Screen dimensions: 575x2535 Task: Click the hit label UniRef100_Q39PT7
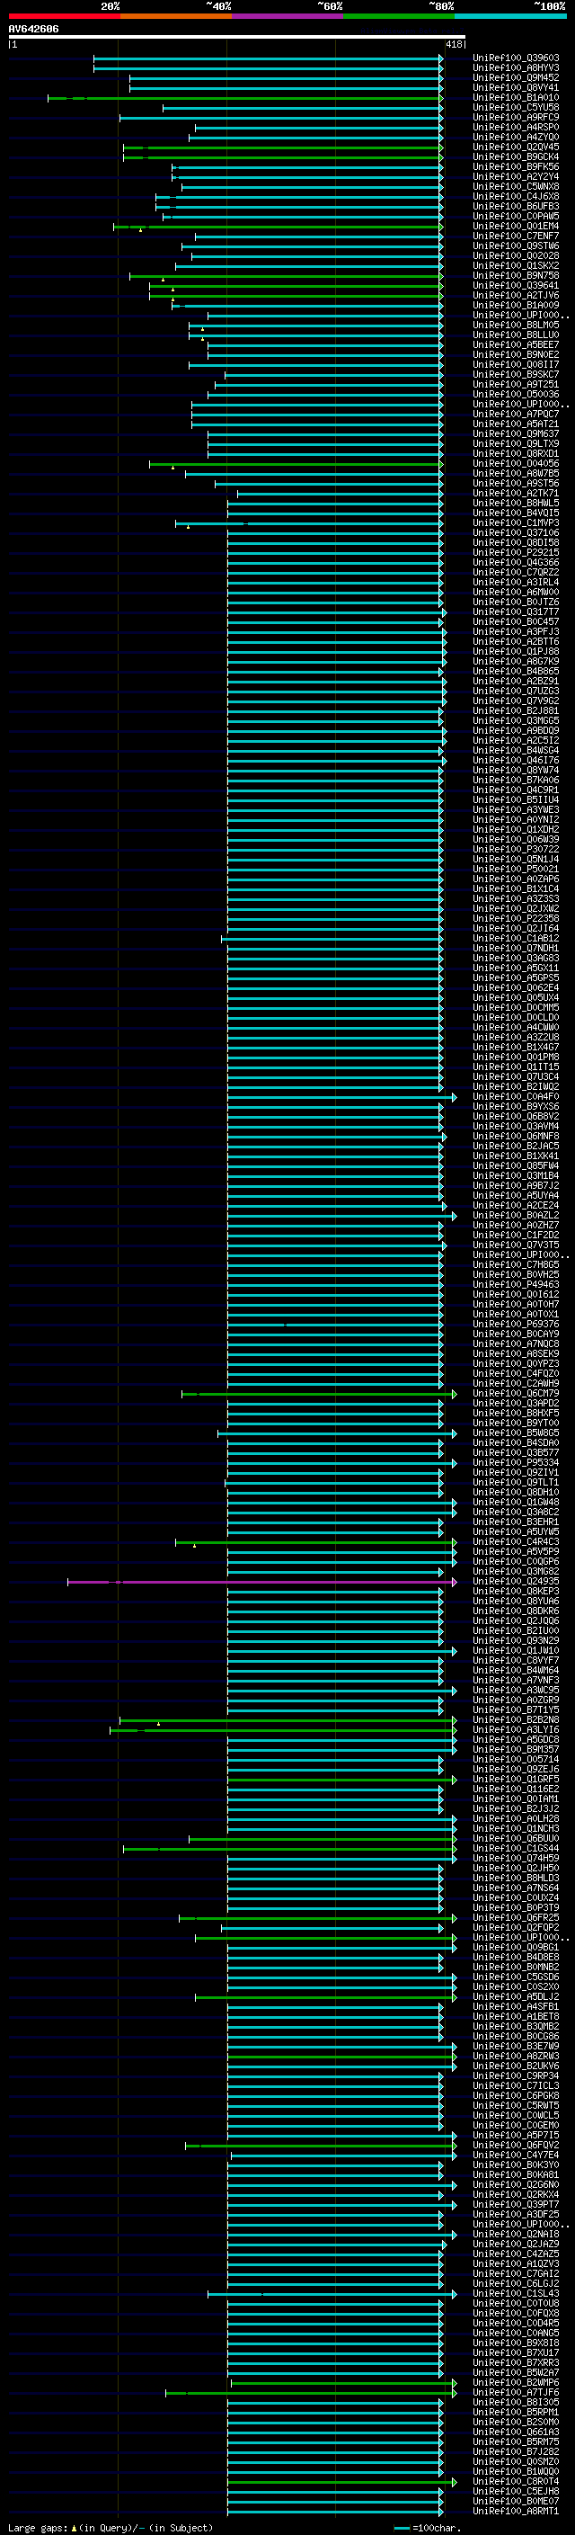(516, 2204)
